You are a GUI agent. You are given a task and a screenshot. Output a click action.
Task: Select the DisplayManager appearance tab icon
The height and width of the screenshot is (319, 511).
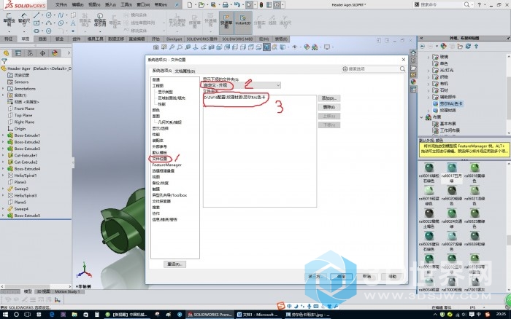click(54, 52)
